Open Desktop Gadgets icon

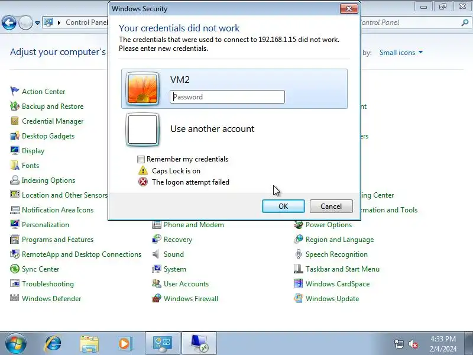pyautogui.click(x=14, y=135)
